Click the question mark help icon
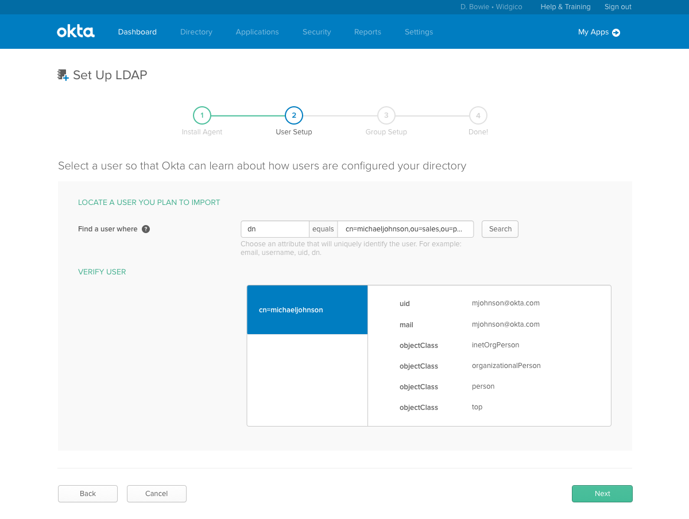The image size is (689, 519). point(145,228)
